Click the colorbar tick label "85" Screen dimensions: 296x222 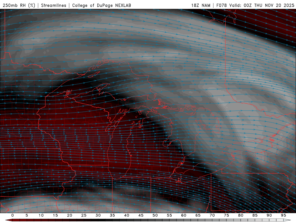click(x=255, y=215)
